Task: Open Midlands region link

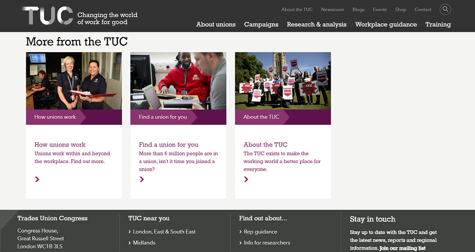Action: click(x=144, y=243)
